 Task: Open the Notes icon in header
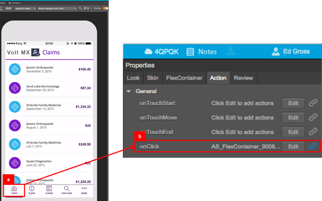[190, 51]
